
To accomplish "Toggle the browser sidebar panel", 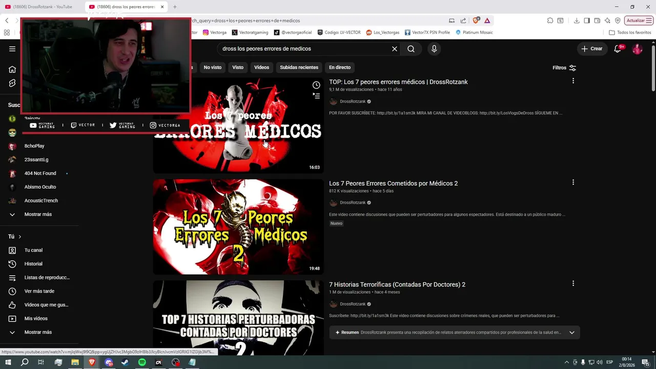I will (x=587, y=20).
